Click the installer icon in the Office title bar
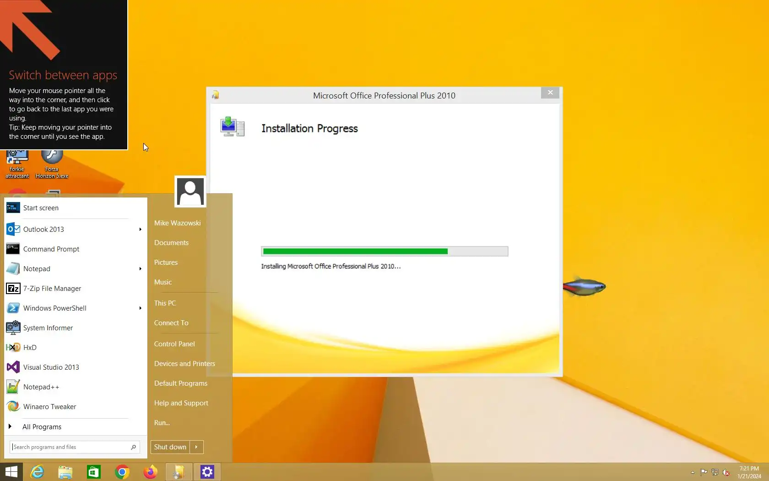Screen dimensions: 769x481 point(216,95)
